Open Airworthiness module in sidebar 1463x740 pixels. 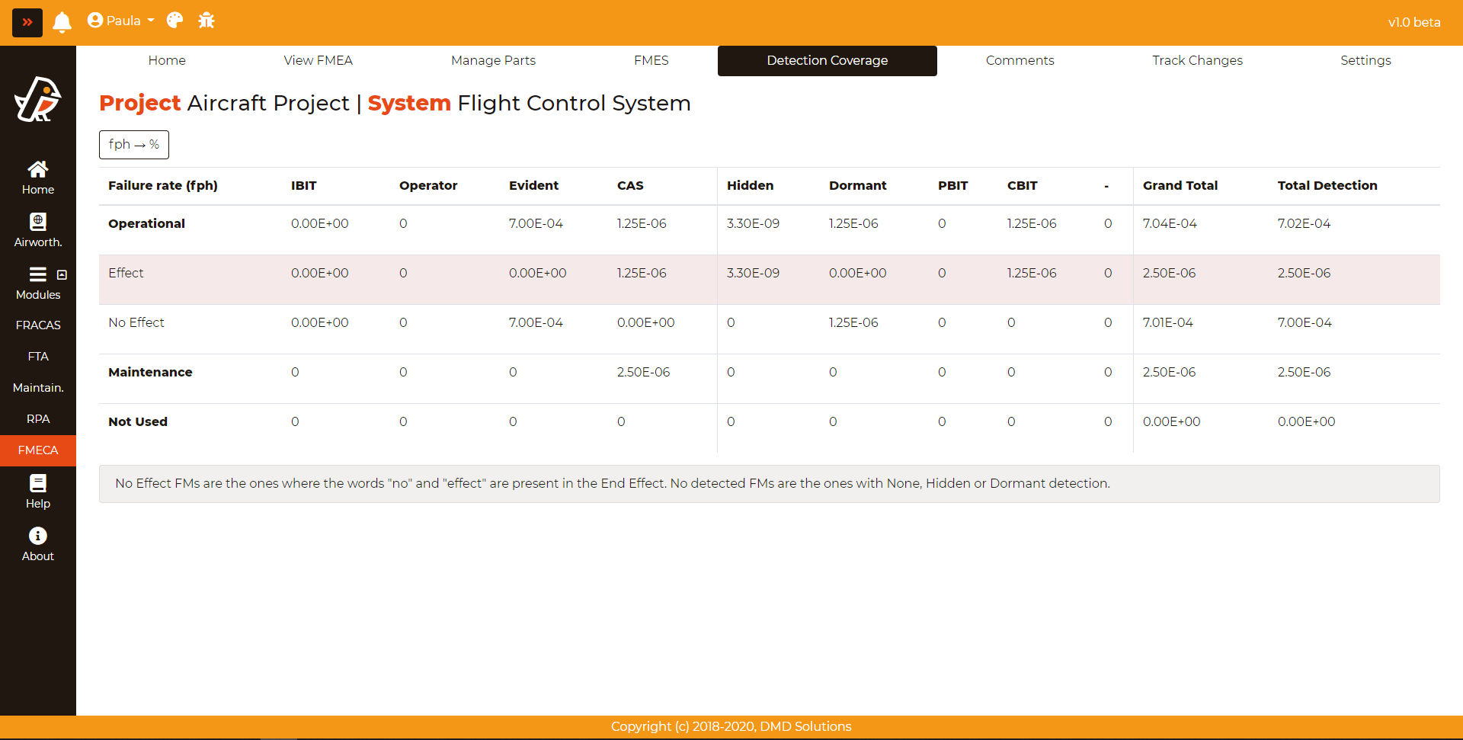click(x=37, y=230)
